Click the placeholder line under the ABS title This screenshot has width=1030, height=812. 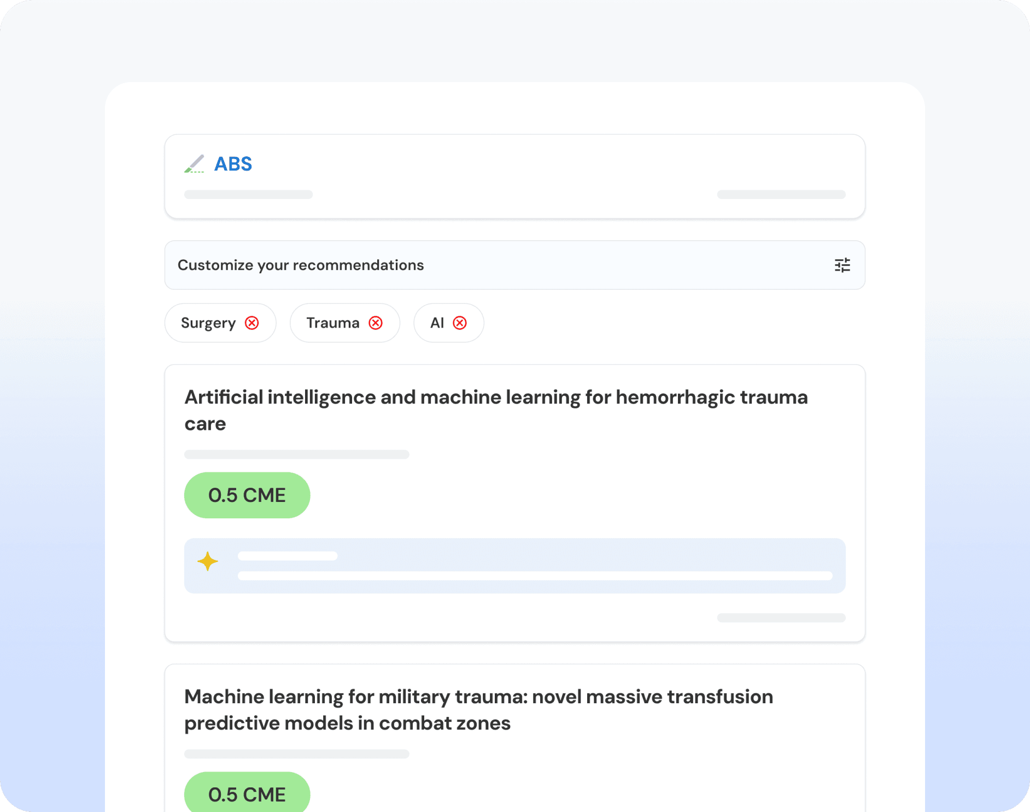click(x=248, y=195)
